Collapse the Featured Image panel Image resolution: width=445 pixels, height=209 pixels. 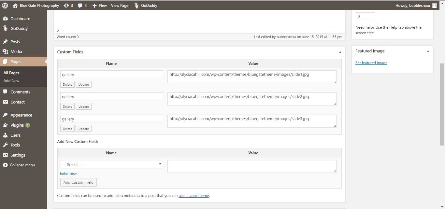click(x=428, y=51)
